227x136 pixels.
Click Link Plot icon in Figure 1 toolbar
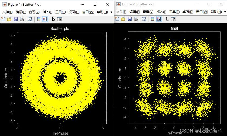(30, 19)
